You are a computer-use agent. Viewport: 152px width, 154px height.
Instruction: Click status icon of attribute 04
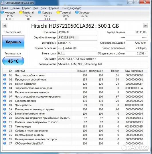[5, 88]
